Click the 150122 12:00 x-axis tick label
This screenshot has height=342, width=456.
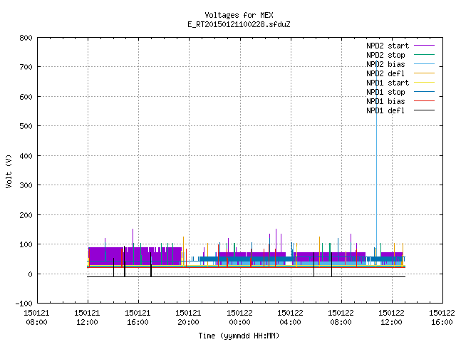coord(391,318)
